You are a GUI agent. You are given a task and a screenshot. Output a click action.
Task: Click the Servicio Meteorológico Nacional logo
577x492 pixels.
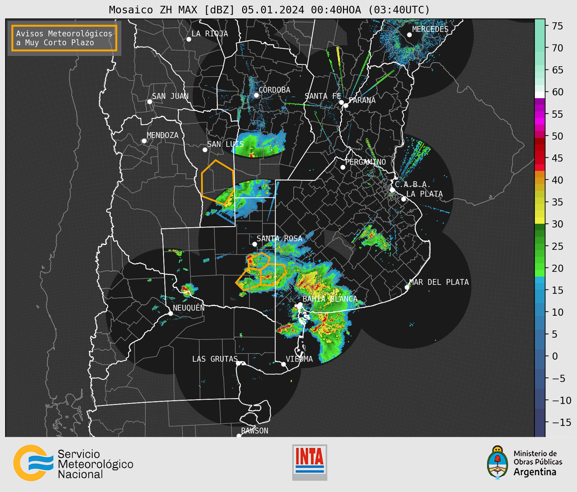[73, 463]
